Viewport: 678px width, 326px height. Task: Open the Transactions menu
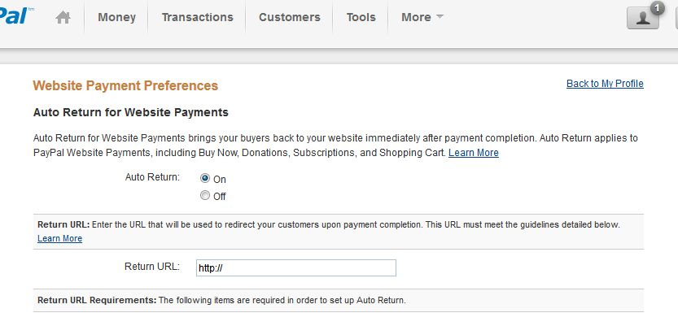pos(197,17)
